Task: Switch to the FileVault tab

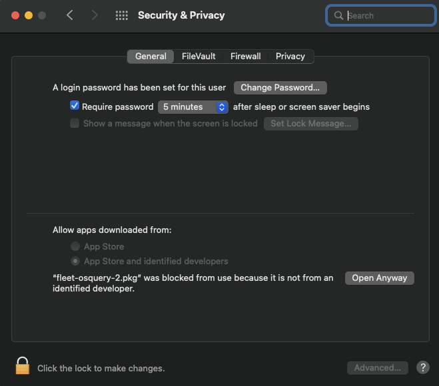Action: click(x=199, y=56)
